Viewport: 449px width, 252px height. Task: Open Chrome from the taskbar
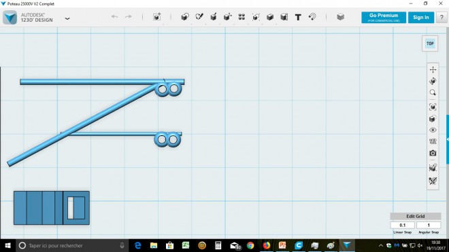tap(250, 245)
